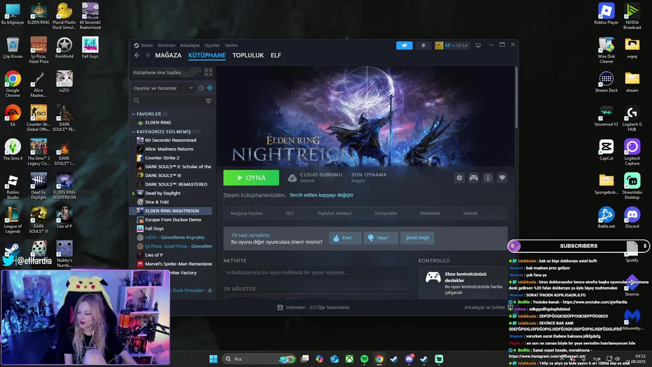
Task: Open the Arkadaşlar menu
Action: (190, 45)
